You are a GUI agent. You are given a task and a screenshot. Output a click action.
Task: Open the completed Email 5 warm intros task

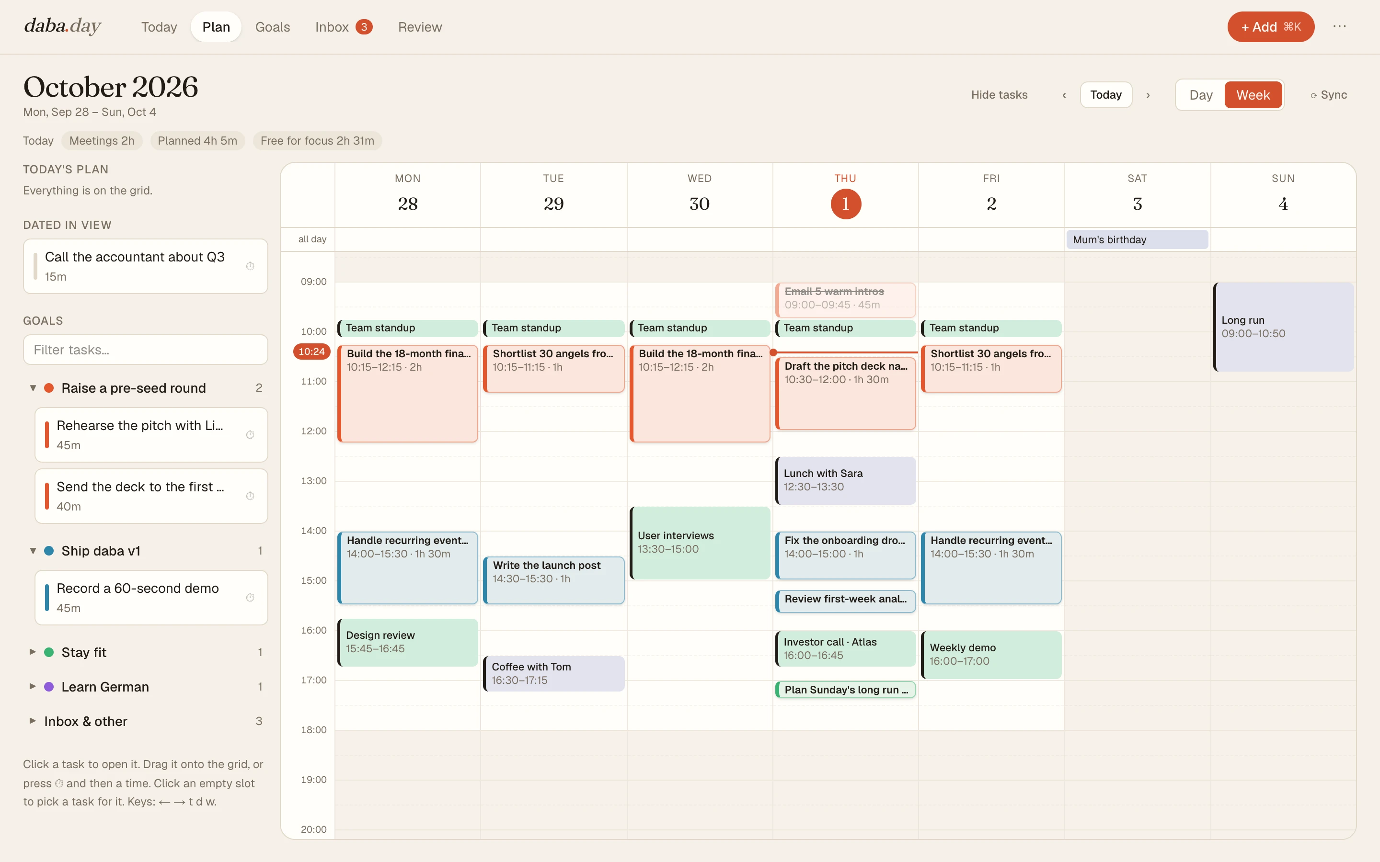pyautogui.click(x=846, y=300)
